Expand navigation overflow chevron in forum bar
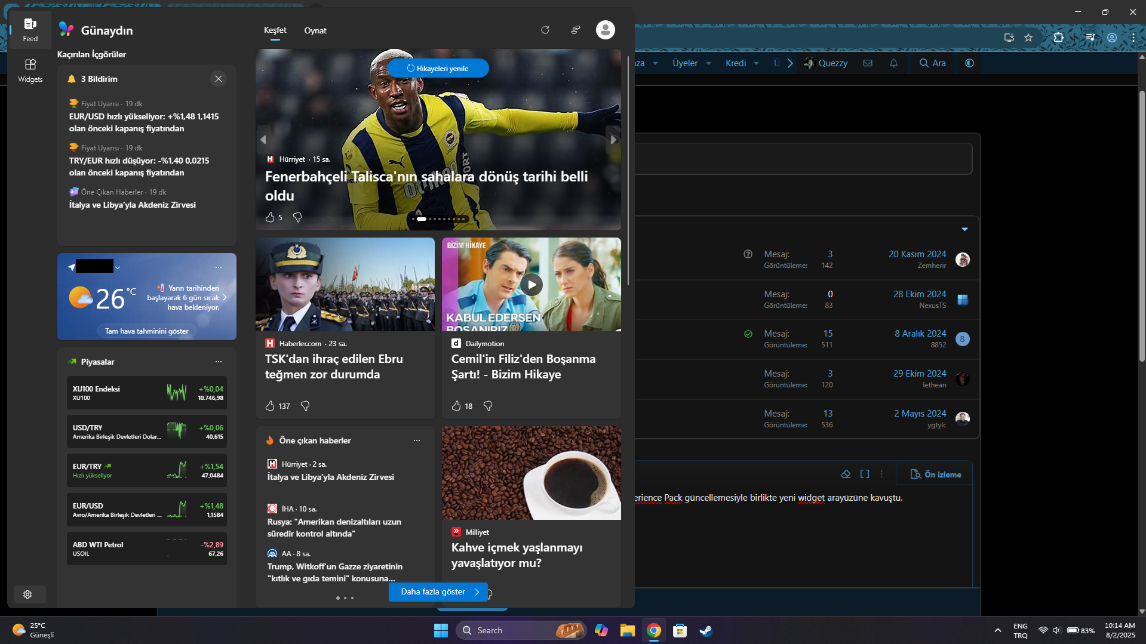Screen dimensions: 1146x644 point(790,63)
